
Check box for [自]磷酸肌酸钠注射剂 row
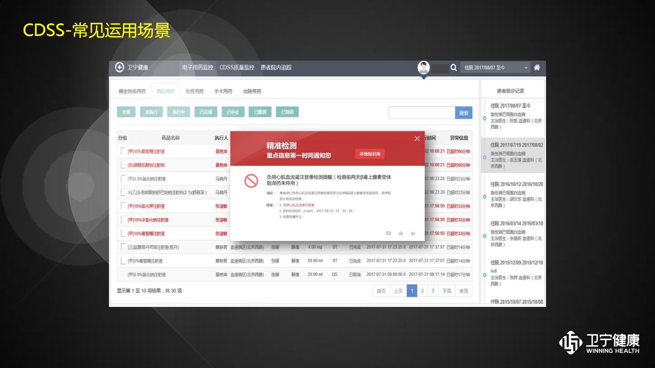(123, 165)
